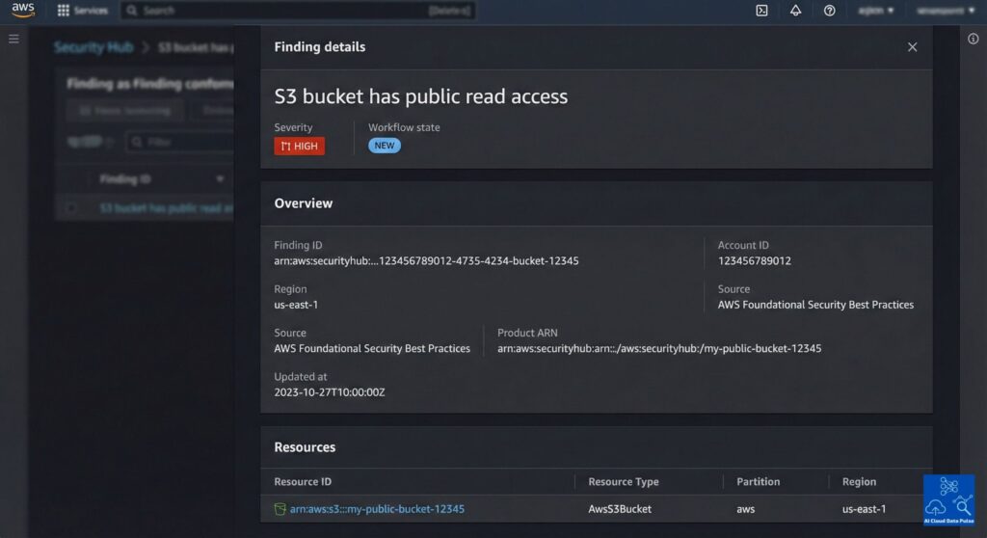Click the AWS logo home icon
The height and width of the screenshot is (538, 987).
[23, 10]
